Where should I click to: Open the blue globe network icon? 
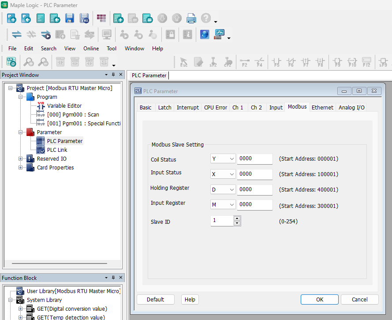tap(205, 34)
